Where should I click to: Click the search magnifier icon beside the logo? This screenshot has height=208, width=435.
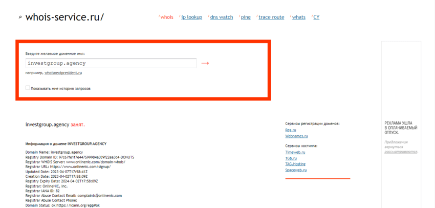pos(20,17)
